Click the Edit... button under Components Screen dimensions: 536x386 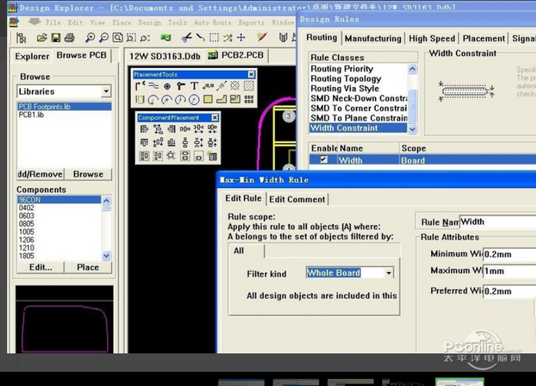click(41, 268)
